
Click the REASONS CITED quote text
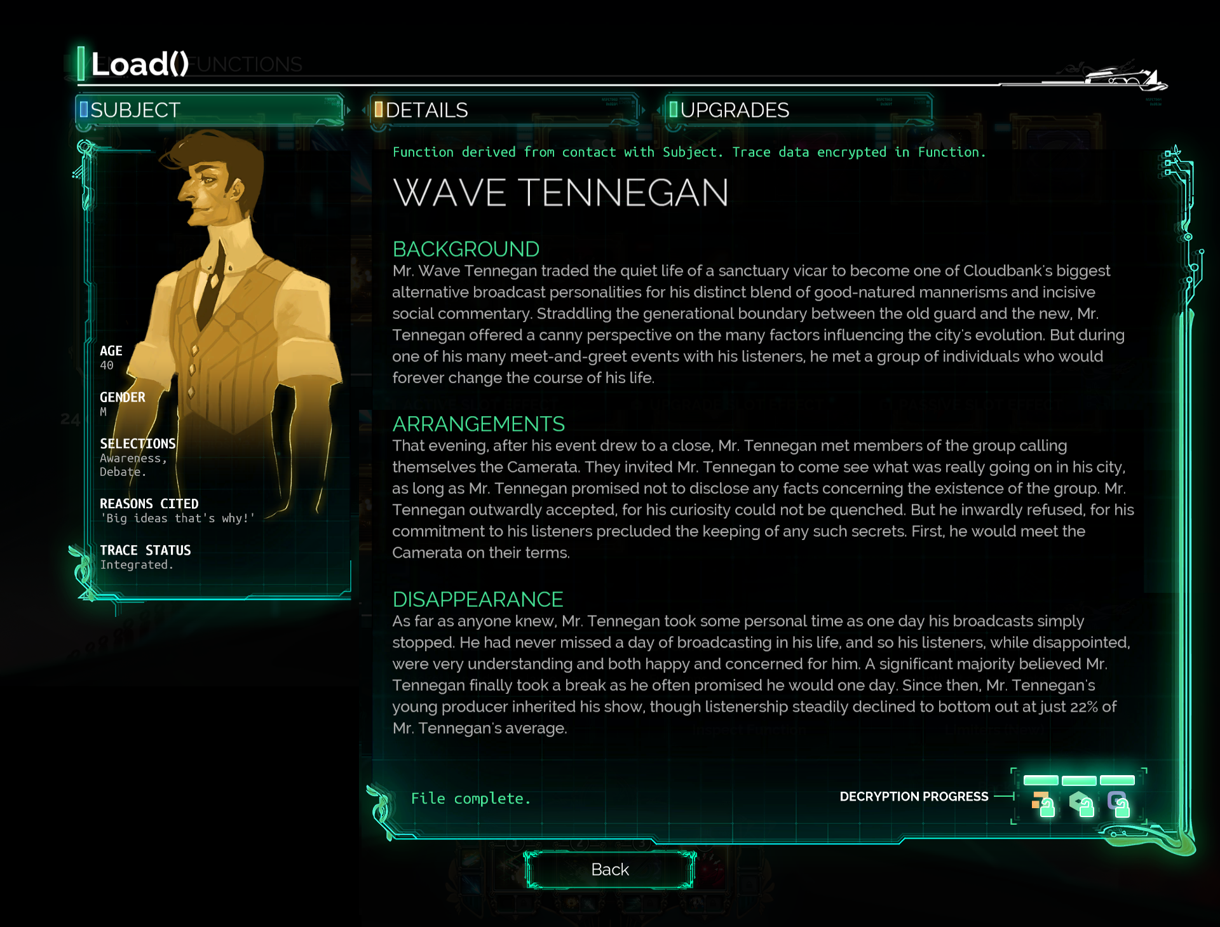pyautogui.click(x=177, y=518)
